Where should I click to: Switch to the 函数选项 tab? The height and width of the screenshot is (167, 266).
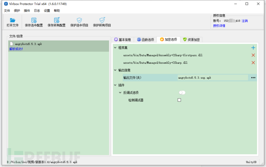[146, 40]
